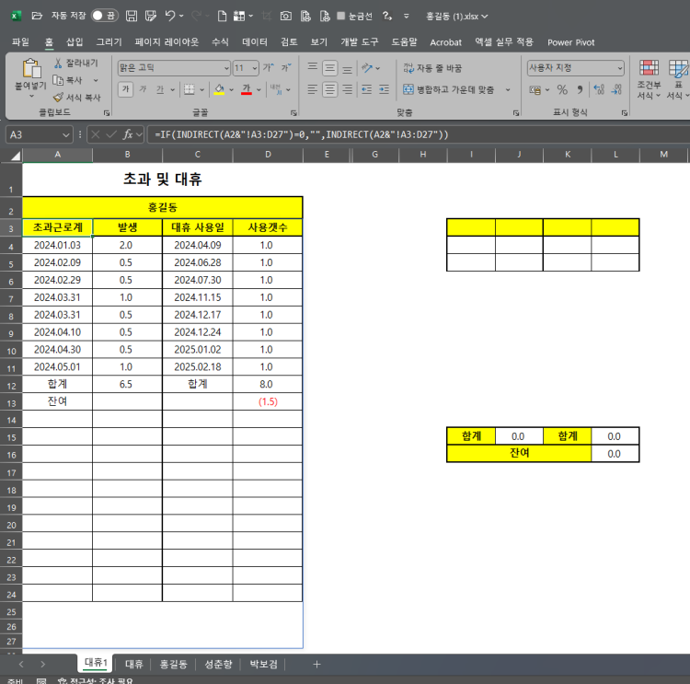
Task: Align text right in the alignment group
Action: pos(347,90)
